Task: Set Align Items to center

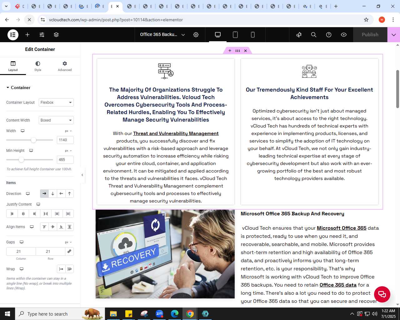Action: point(53,227)
